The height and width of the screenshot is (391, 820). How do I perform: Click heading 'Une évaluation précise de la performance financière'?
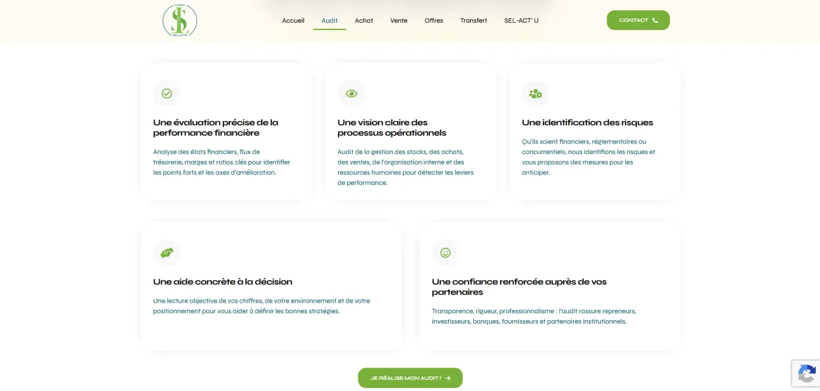pos(216,128)
